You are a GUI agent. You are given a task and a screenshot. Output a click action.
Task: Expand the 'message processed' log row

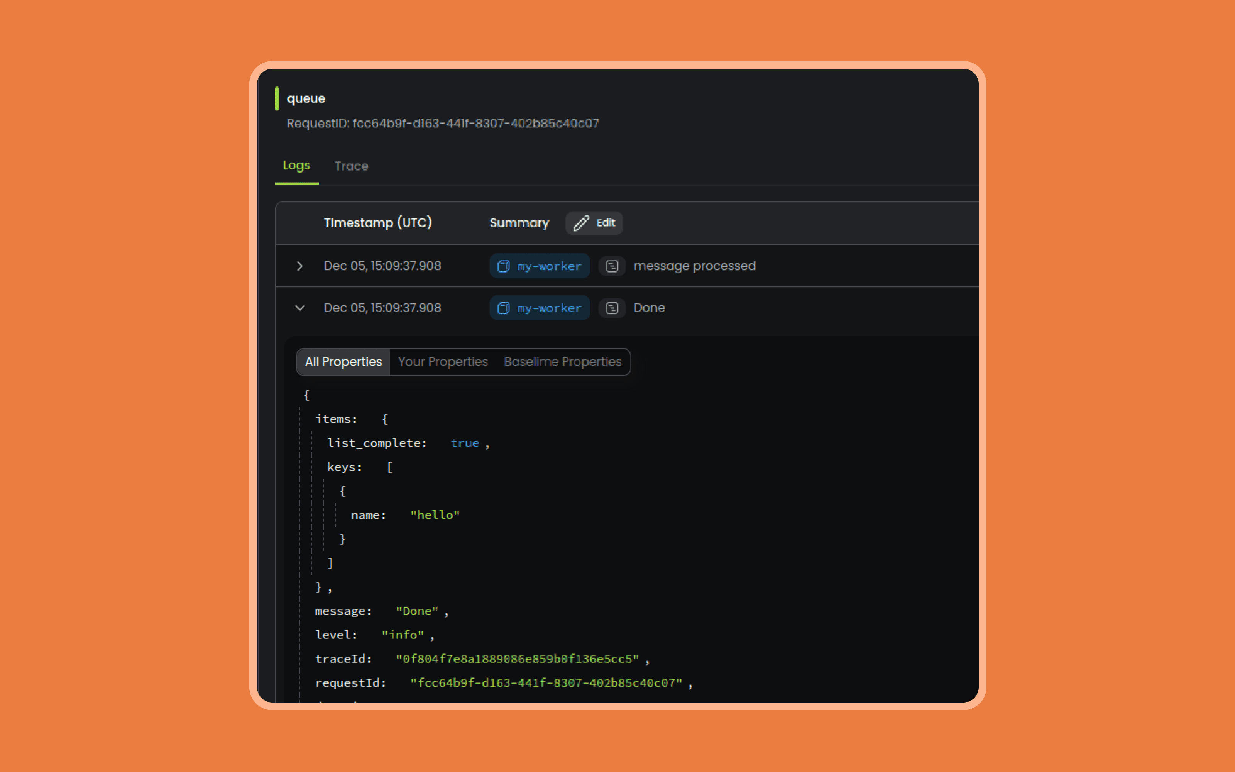(x=300, y=266)
